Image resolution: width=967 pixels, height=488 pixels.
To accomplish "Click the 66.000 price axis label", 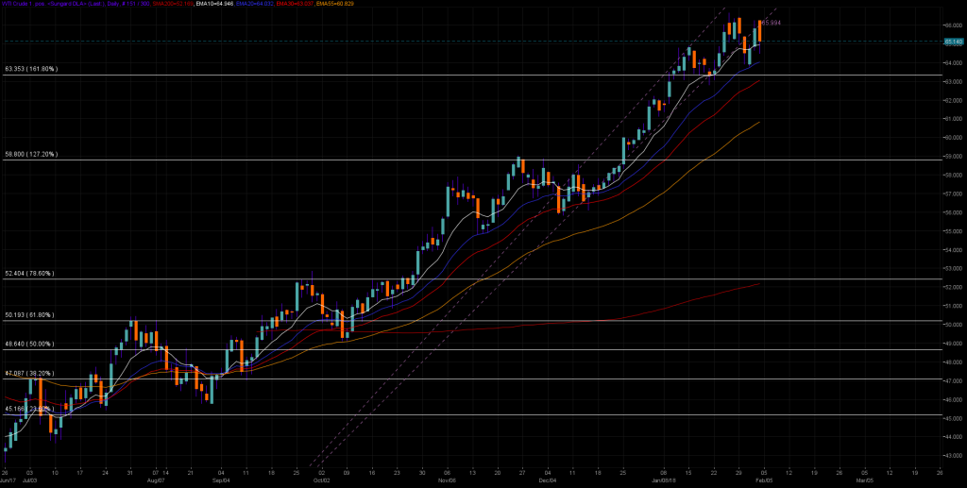I will coord(954,25).
